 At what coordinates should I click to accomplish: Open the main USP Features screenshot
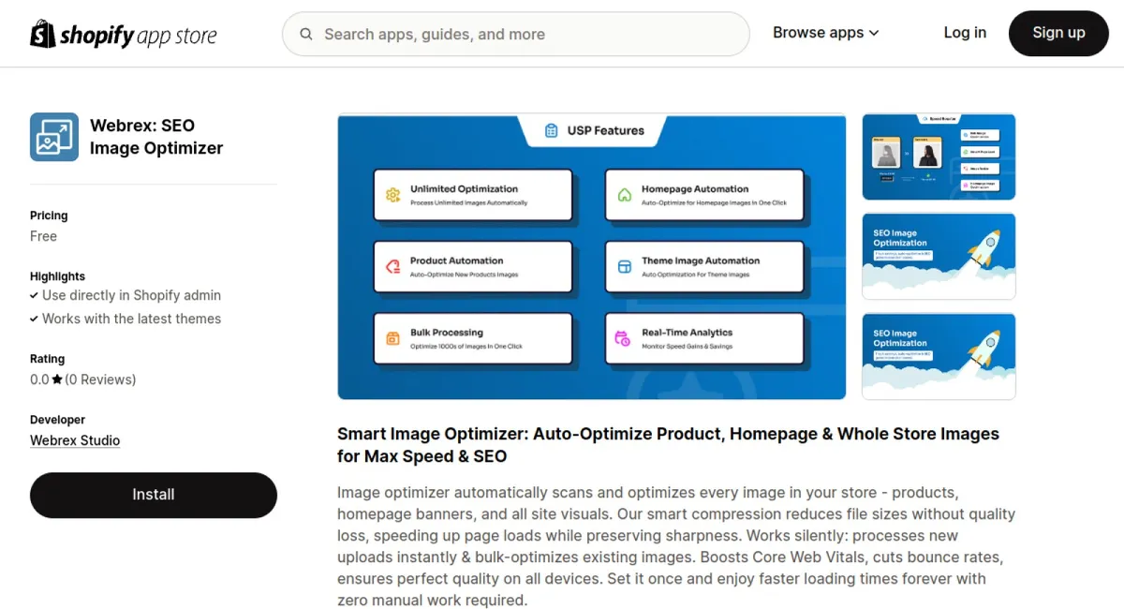pyautogui.click(x=591, y=257)
